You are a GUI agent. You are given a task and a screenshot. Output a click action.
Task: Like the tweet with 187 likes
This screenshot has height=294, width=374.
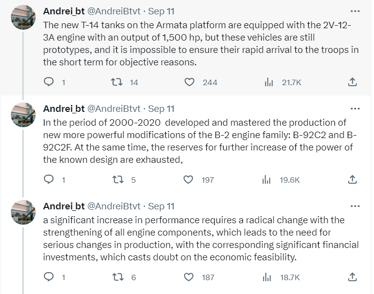point(189,277)
